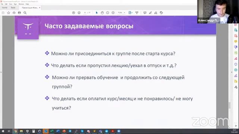Select the highlighter pen tool
239x134 pixels.
150,13
